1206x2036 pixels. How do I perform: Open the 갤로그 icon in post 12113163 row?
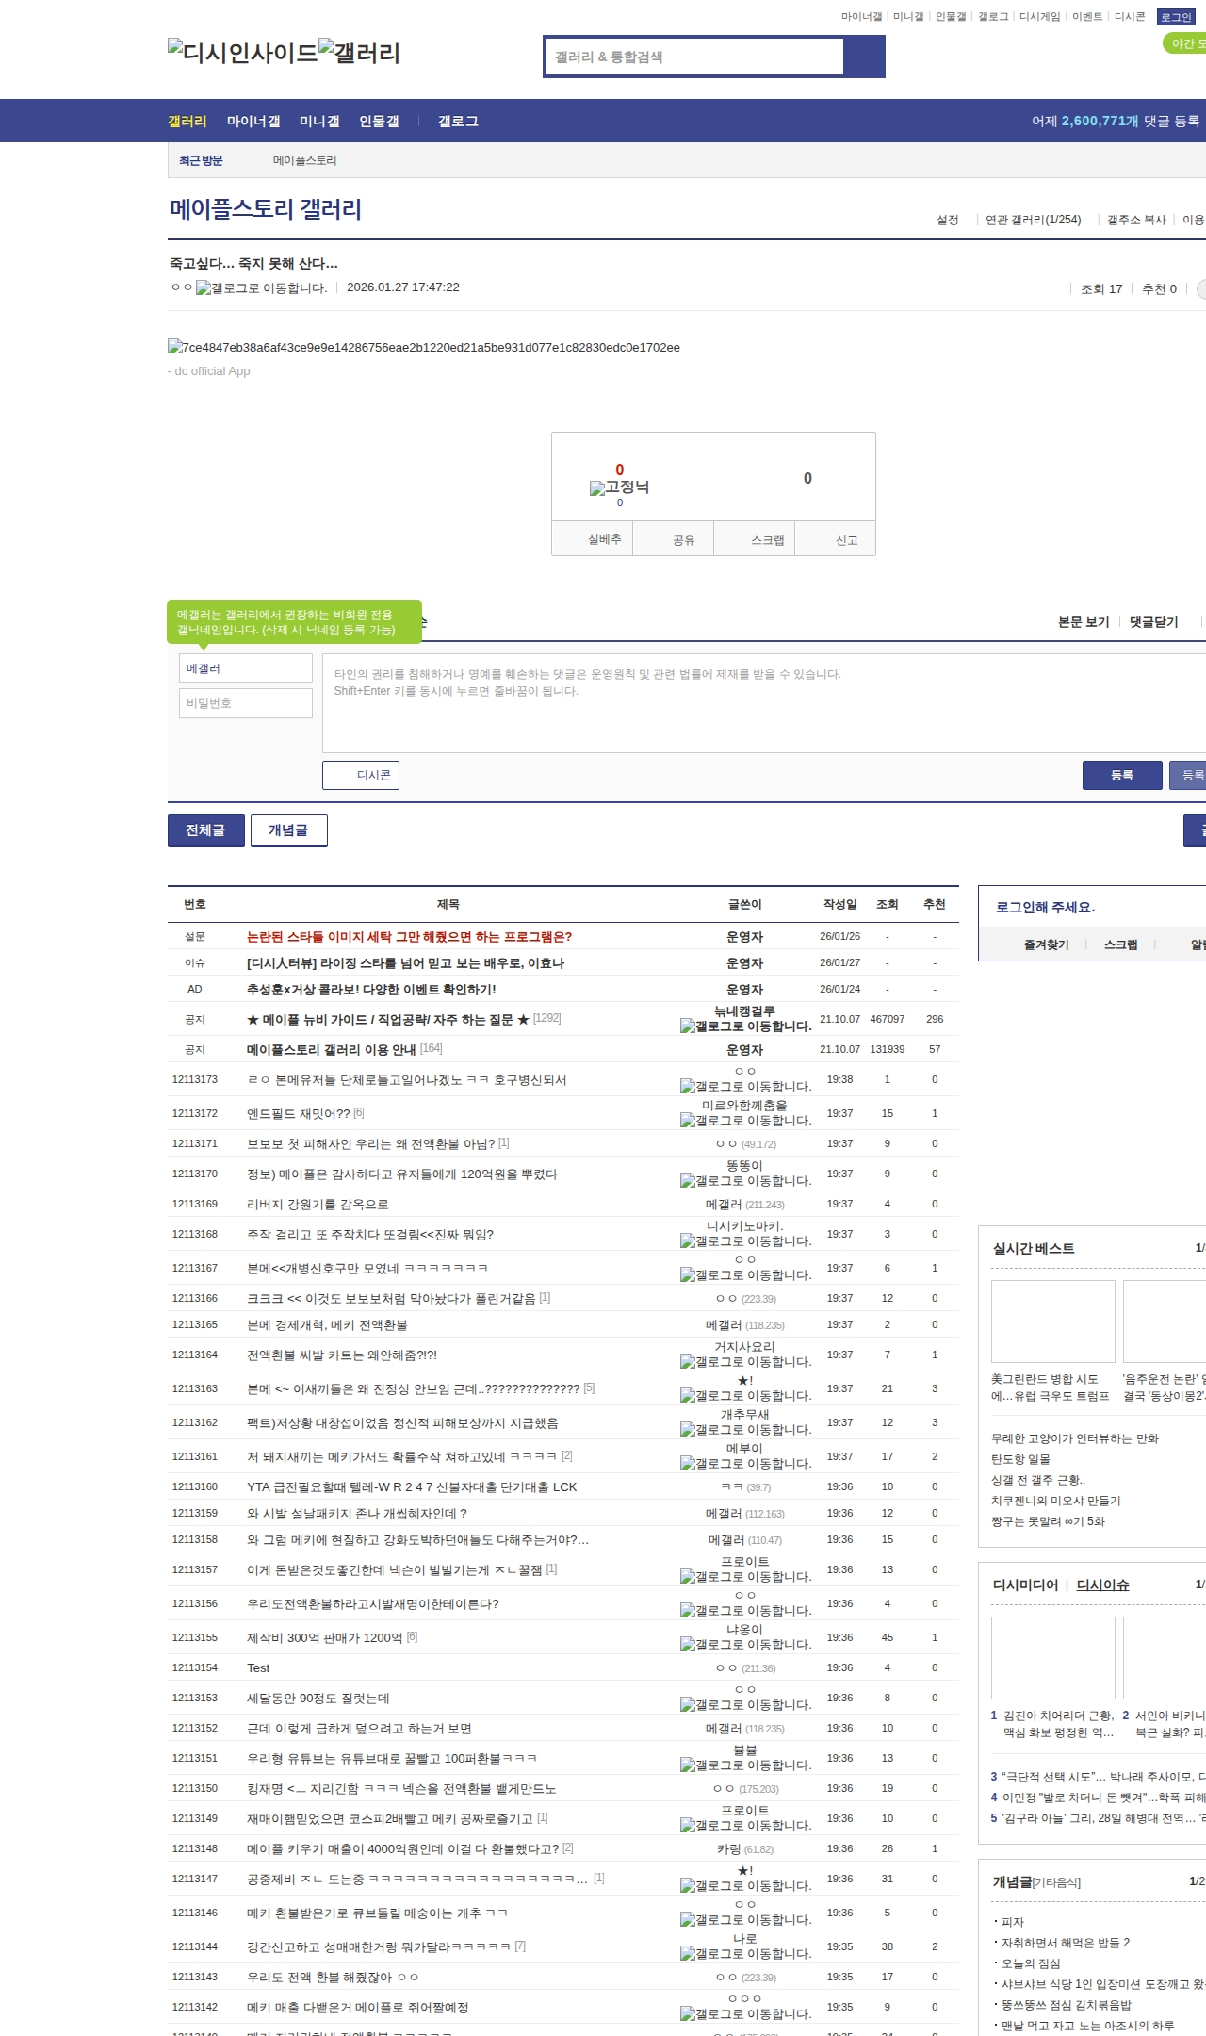tap(745, 1396)
